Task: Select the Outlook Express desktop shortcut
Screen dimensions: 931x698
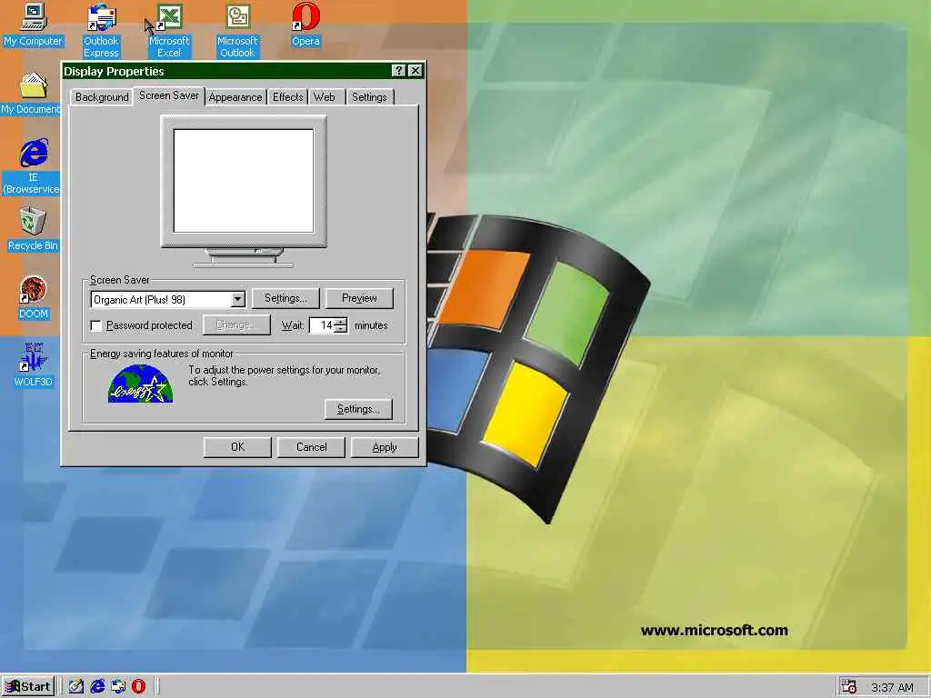Action: pyautogui.click(x=101, y=30)
